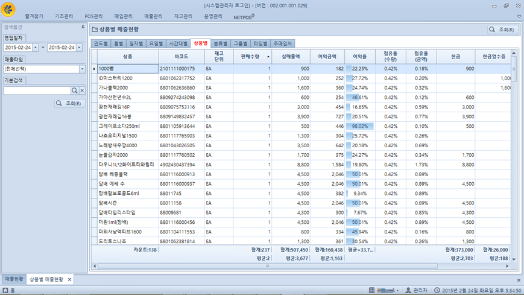This screenshot has height=295, width=524.
Task: Switch to 분류별 tab
Action: [221, 43]
